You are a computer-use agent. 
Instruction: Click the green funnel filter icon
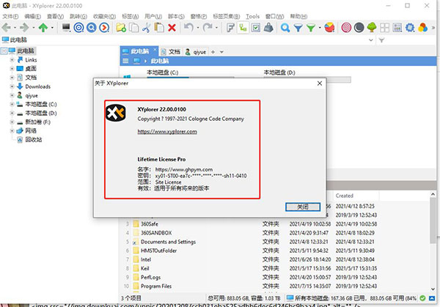(x=310, y=28)
